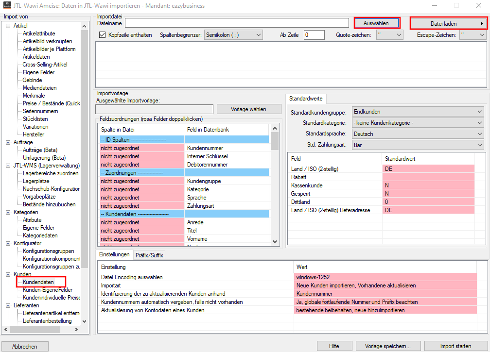Open the Spaltenbegrenzer Semikolon dropdown
The image size is (490, 352).
[233, 35]
